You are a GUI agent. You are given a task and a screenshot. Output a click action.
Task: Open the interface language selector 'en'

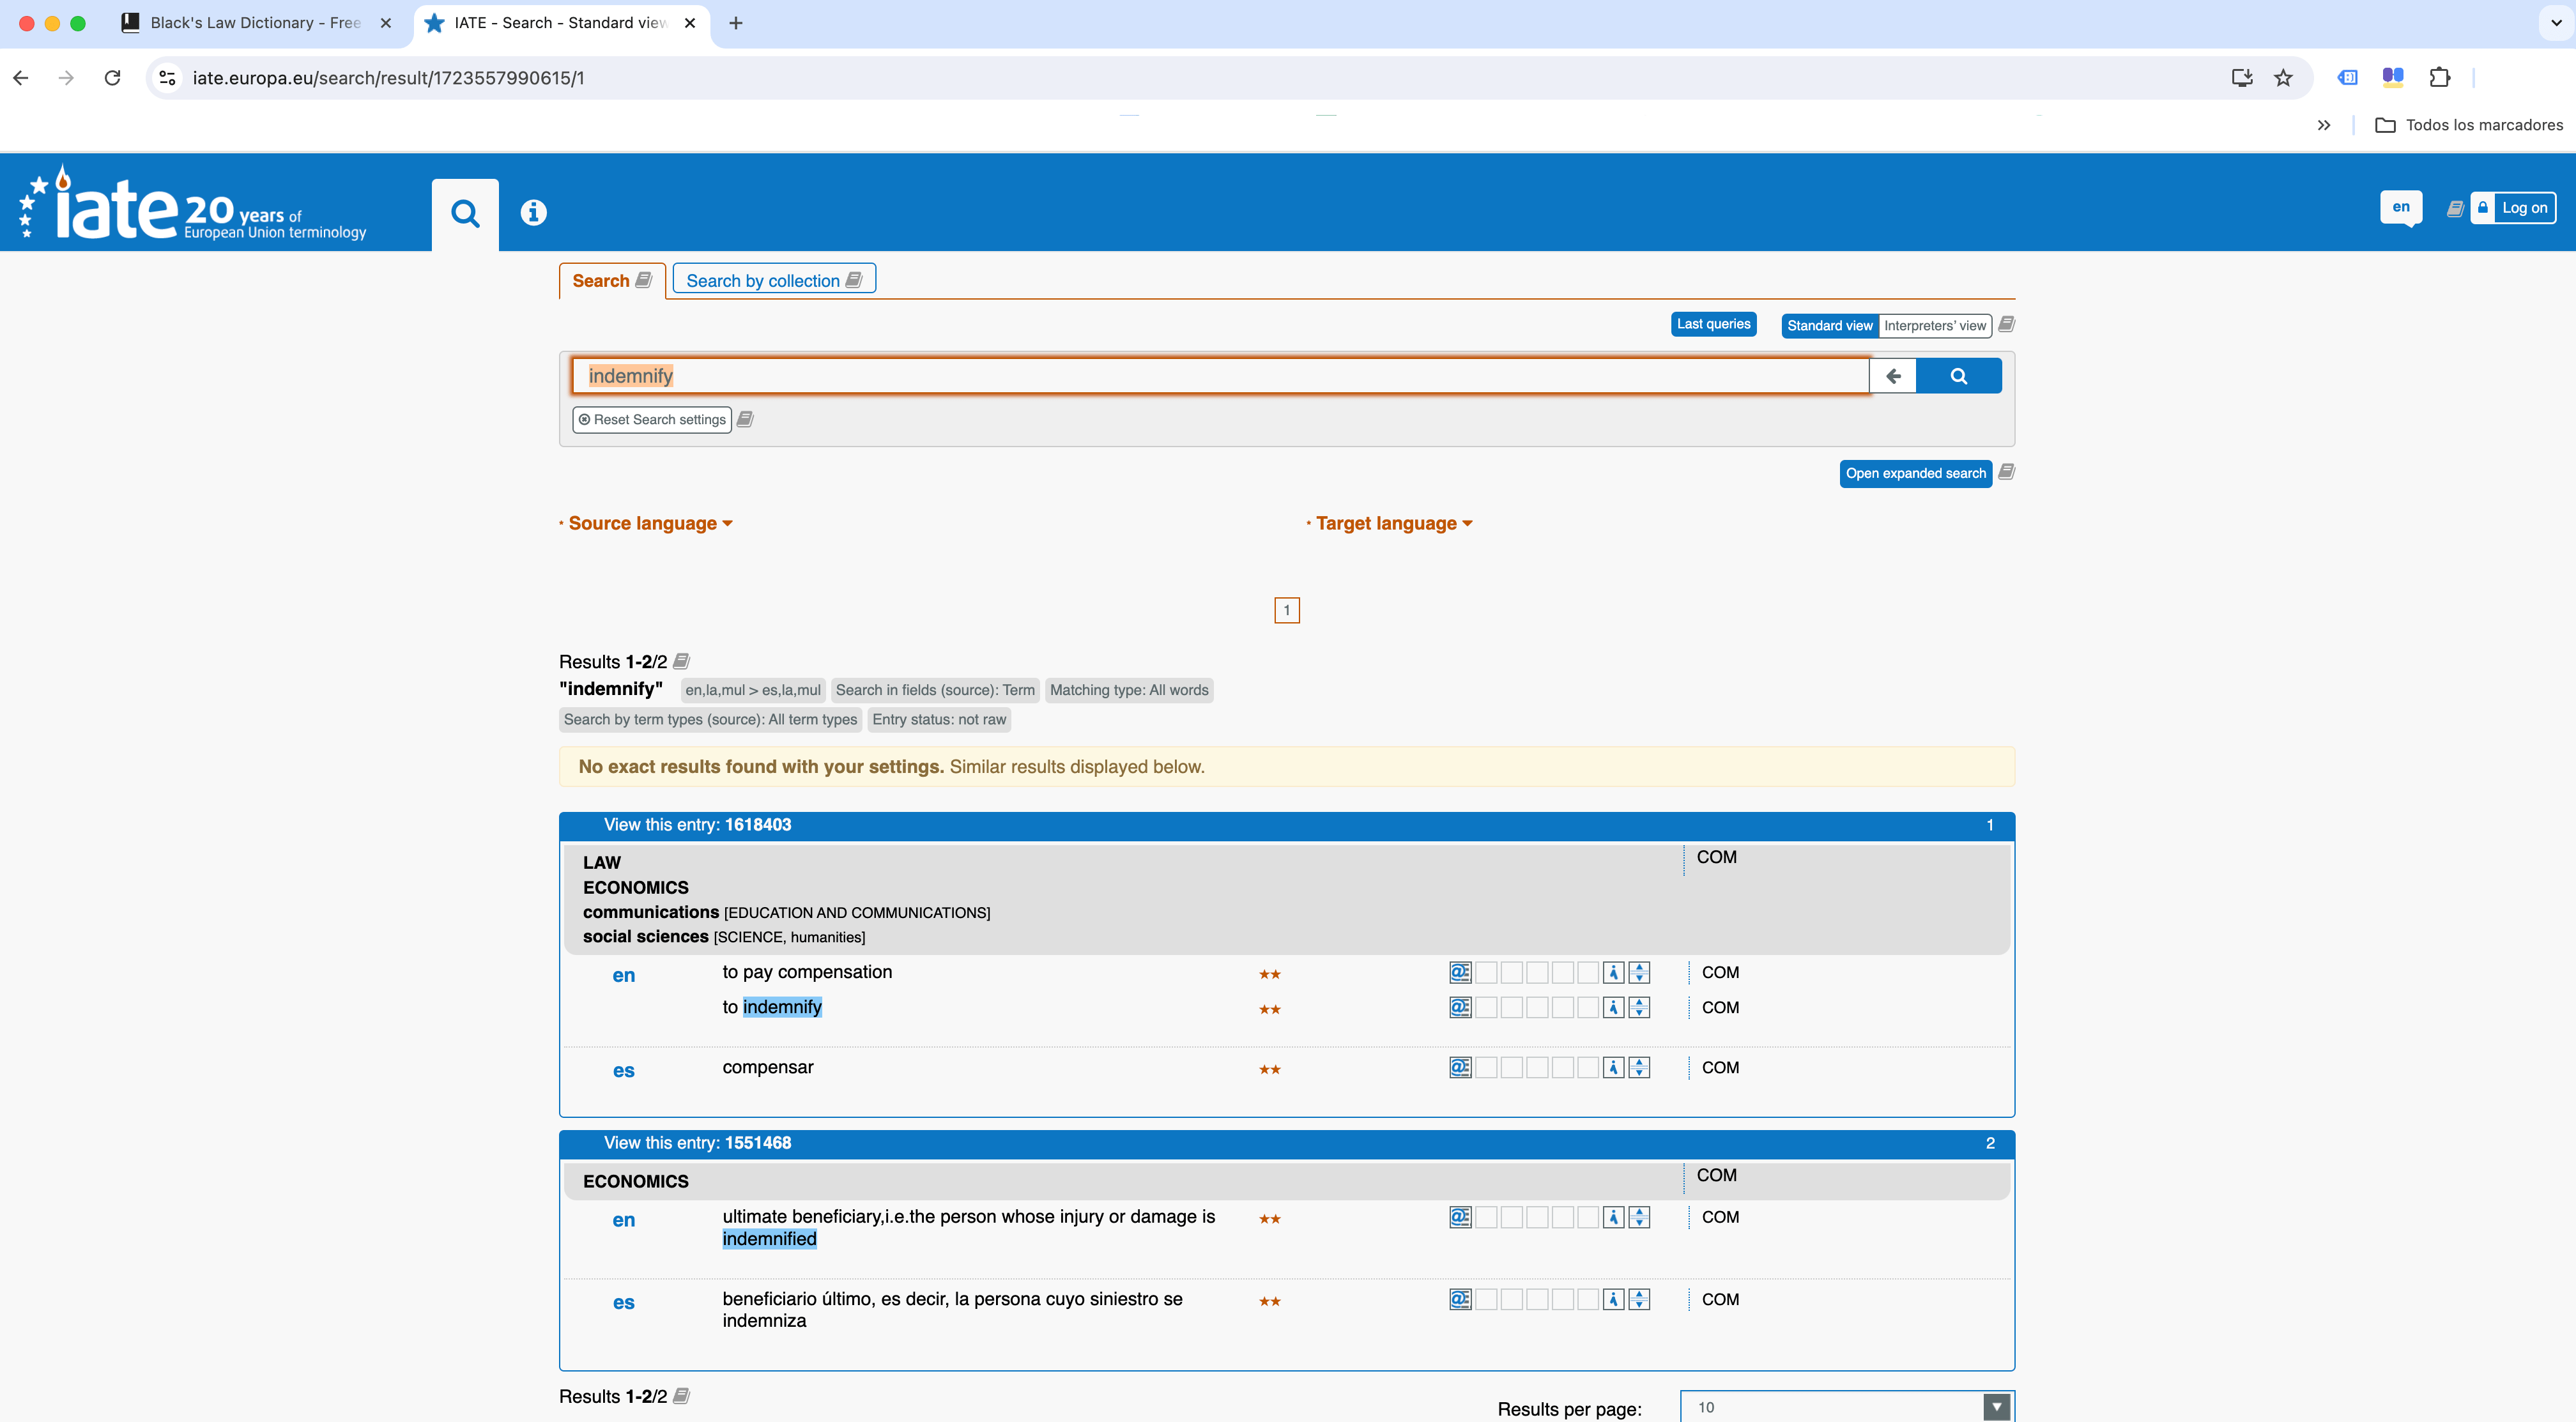coord(2400,207)
